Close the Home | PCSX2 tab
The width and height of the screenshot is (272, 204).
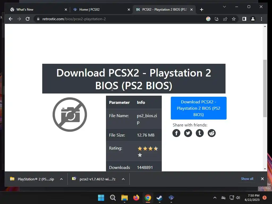129,10
